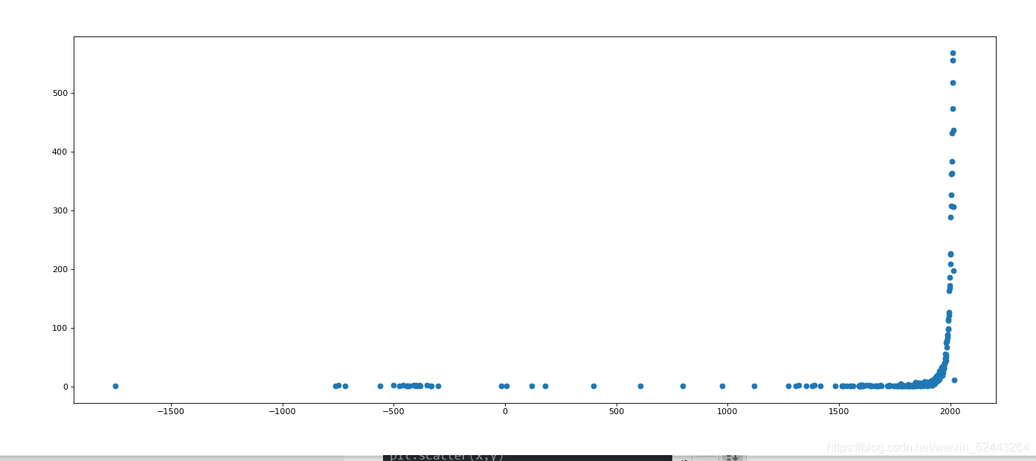The height and width of the screenshot is (461, 1036).
Task: Click the x-axis tick label −1500
Action: point(170,412)
